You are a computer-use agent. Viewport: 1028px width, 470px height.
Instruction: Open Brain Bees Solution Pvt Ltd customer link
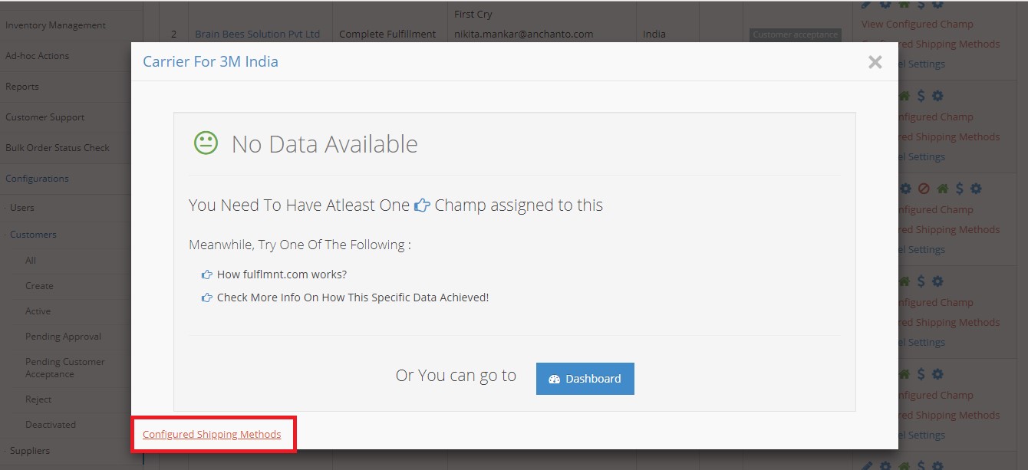258,35
